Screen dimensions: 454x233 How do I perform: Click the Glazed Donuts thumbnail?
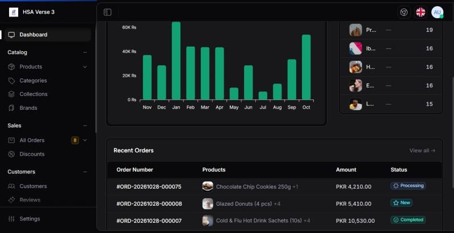click(208, 203)
